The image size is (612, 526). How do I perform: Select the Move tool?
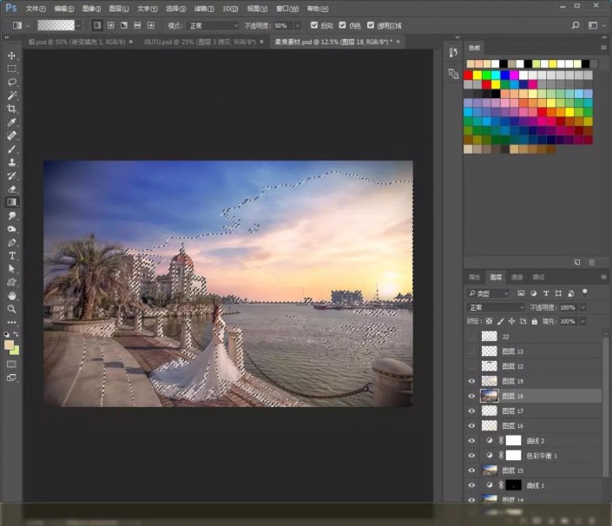pos(11,56)
